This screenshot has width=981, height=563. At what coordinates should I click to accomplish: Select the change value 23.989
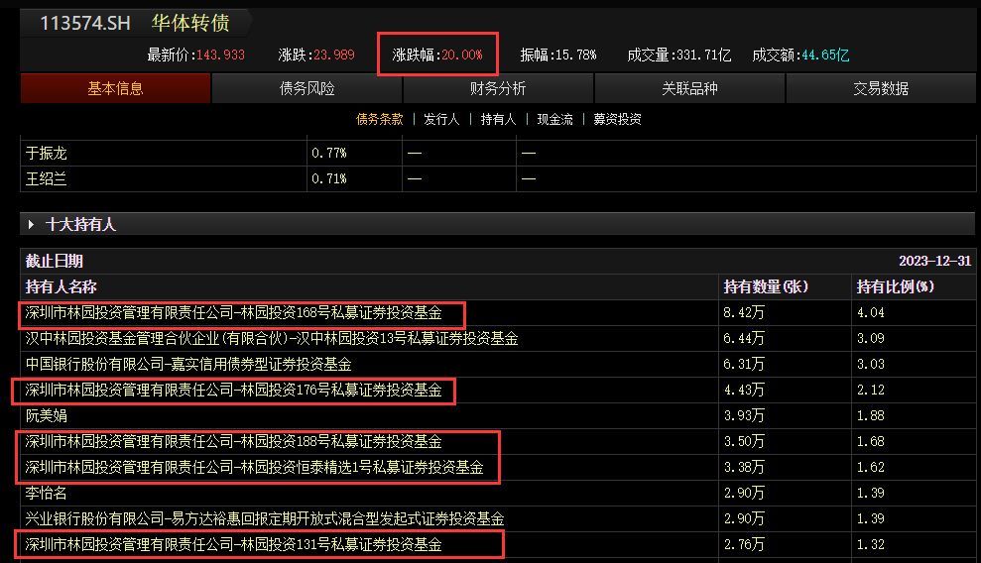334,55
